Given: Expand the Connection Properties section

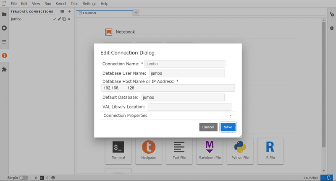Looking at the screenshot, I should 168,116.
